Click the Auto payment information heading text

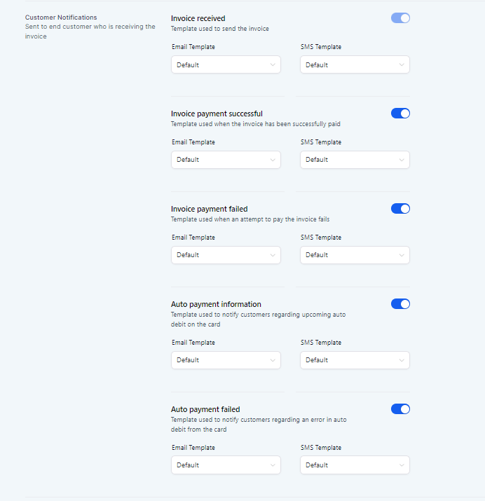coord(216,304)
